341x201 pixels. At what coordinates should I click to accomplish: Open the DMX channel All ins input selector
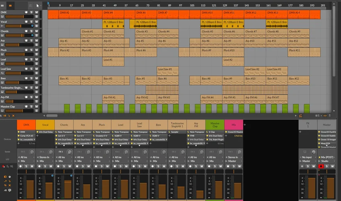[26, 157]
